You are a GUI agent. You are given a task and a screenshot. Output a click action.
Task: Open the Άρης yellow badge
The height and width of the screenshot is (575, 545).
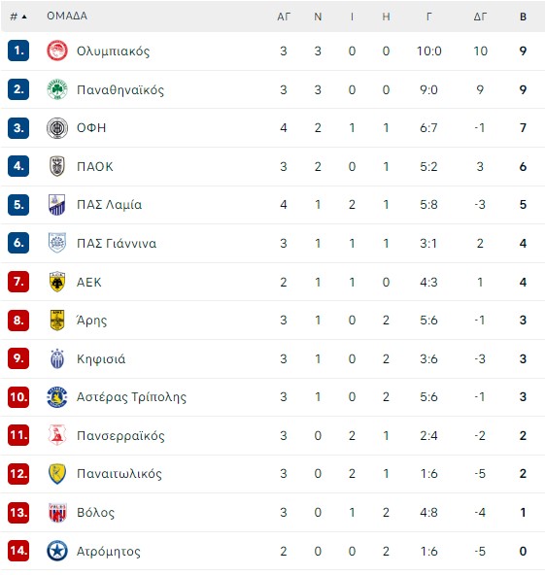[57, 321]
